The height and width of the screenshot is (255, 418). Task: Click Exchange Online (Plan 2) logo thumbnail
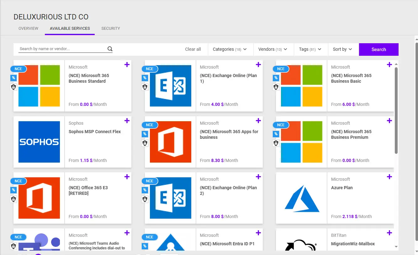click(x=171, y=198)
